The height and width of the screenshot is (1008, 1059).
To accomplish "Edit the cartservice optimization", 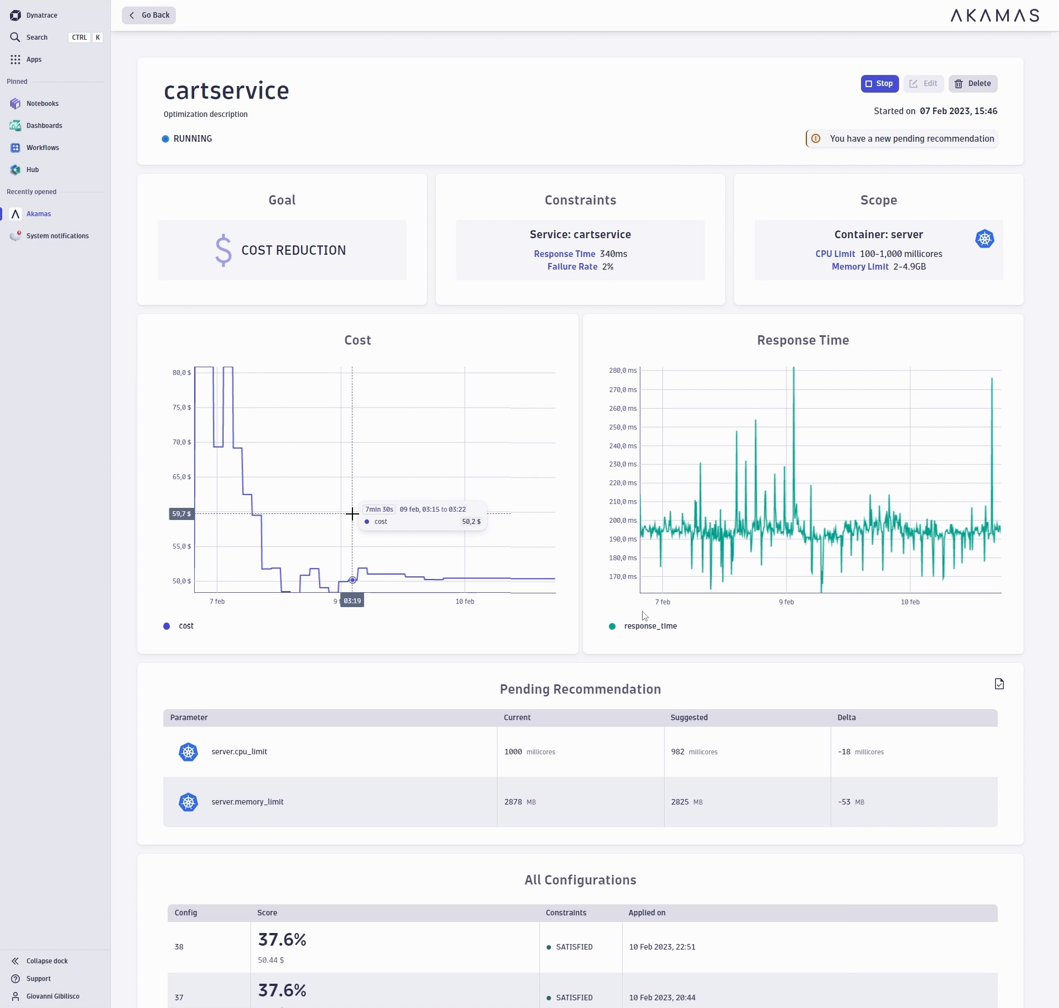I will 923,83.
